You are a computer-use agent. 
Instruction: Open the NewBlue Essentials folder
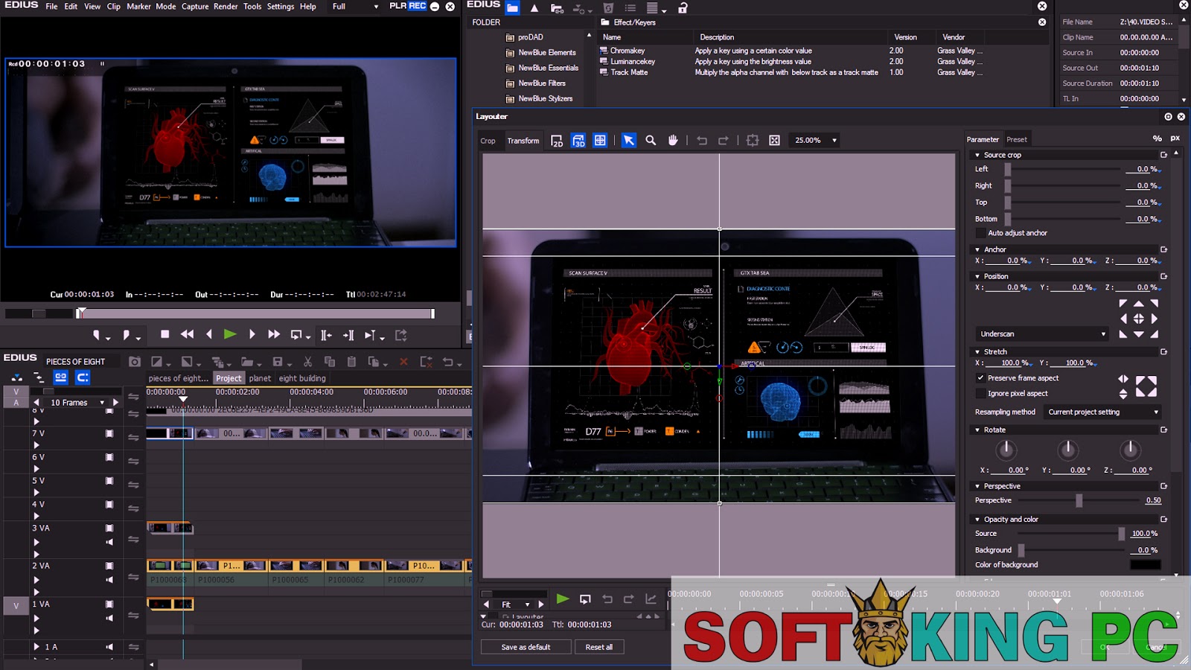548,68
